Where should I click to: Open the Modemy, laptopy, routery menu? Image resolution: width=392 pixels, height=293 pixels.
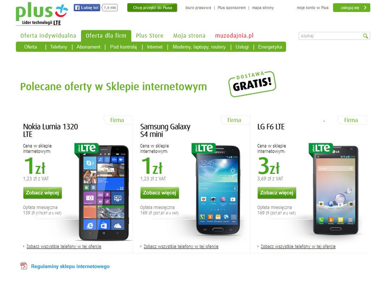(x=199, y=47)
